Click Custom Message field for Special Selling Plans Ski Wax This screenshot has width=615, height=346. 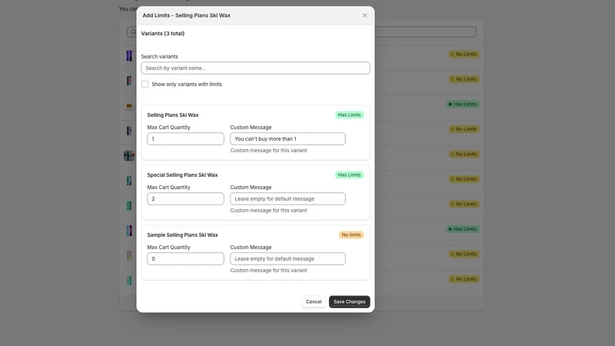click(288, 199)
